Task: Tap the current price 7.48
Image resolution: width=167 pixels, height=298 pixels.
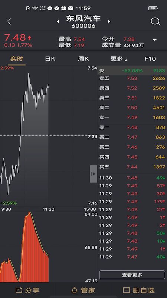Action: coord(15,38)
